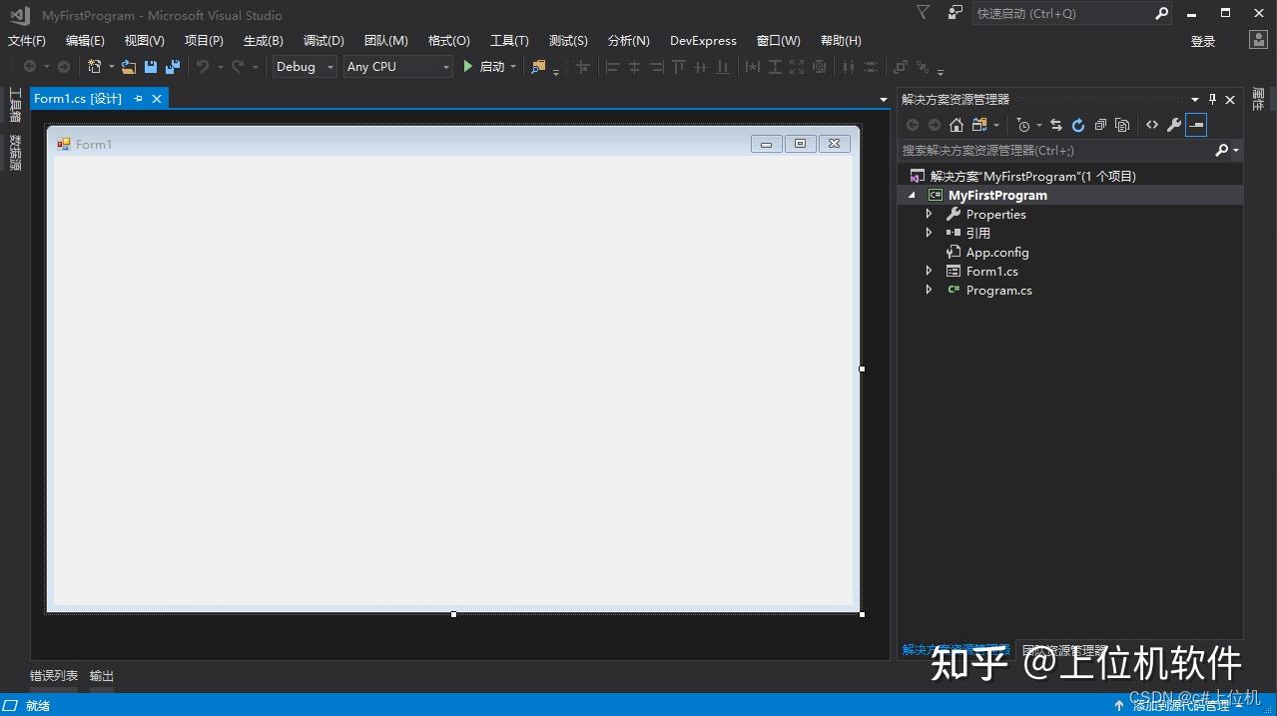Click the Align to Grid icon
This screenshot has width=1277, height=716.
pos(583,67)
